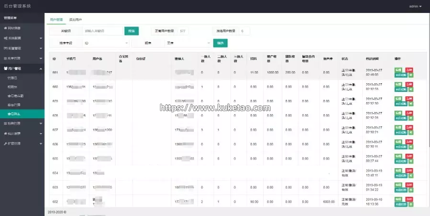
Task: Click the 90.00 value in row 652
Action: (x=254, y=202)
